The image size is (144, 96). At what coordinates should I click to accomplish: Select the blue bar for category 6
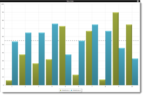click(82, 63)
